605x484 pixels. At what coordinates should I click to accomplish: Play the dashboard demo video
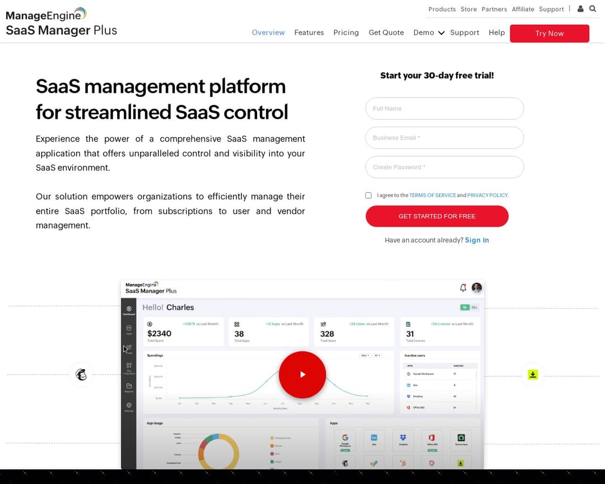[x=302, y=374]
